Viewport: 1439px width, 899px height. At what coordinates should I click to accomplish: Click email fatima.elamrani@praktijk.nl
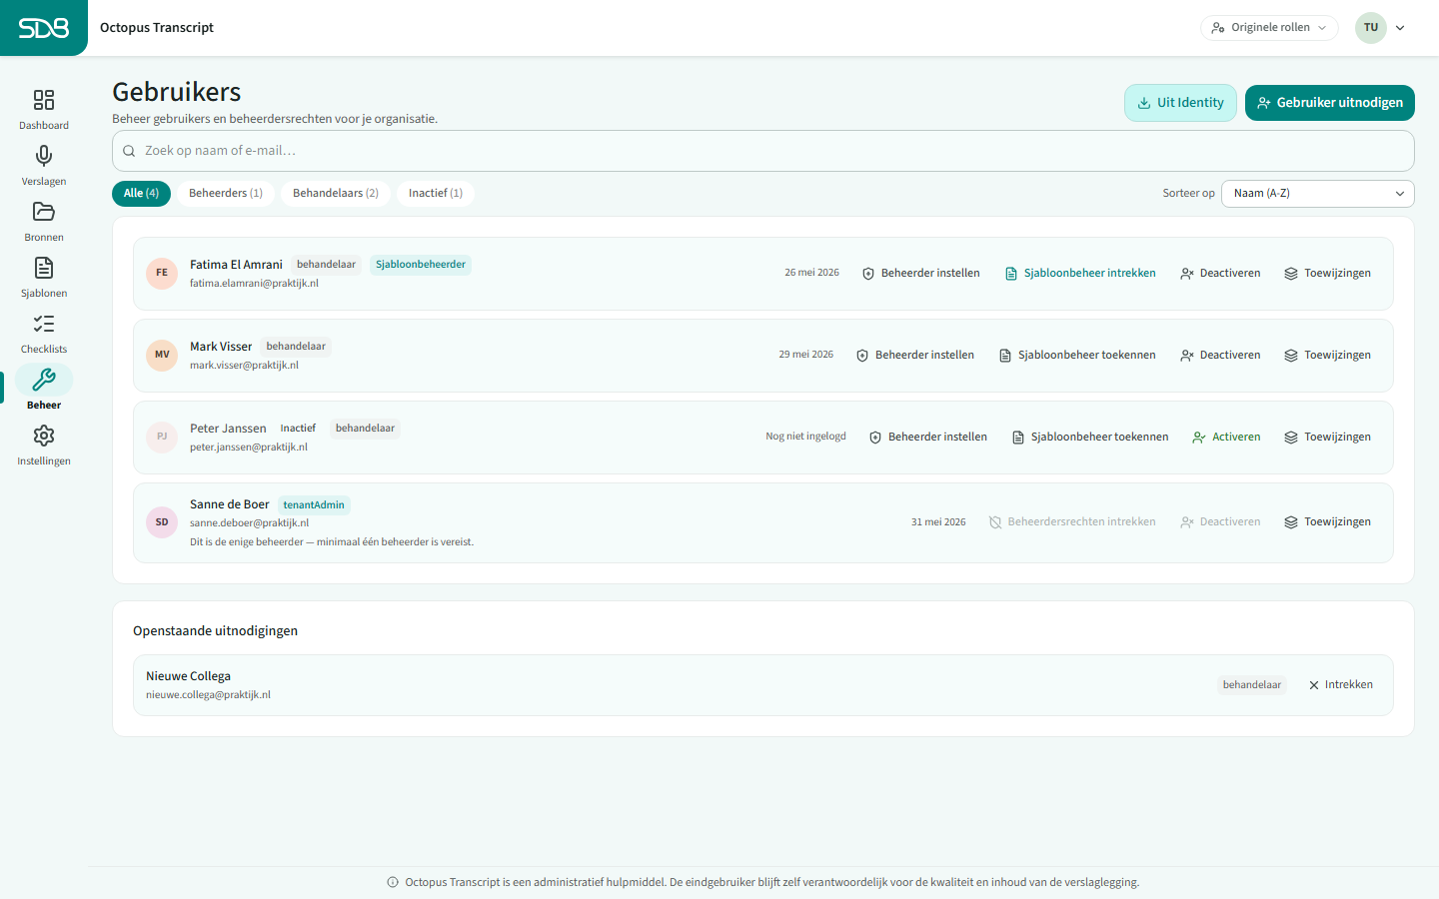(x=254, y=284)
